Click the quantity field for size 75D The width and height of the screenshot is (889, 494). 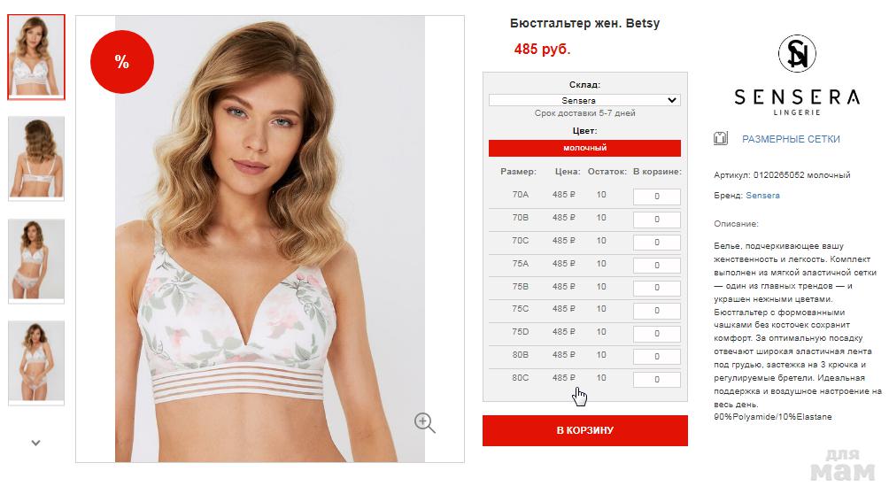tap(656, 334)
